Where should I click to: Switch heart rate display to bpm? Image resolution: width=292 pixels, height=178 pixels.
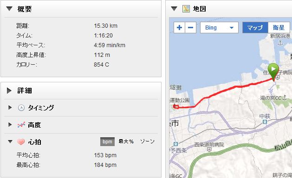(x=107, y=141)
